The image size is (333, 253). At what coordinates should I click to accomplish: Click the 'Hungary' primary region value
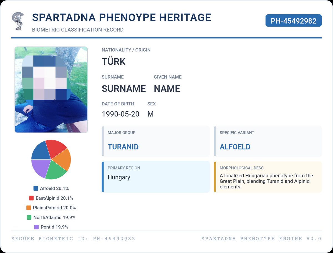[x=119, y=178]
